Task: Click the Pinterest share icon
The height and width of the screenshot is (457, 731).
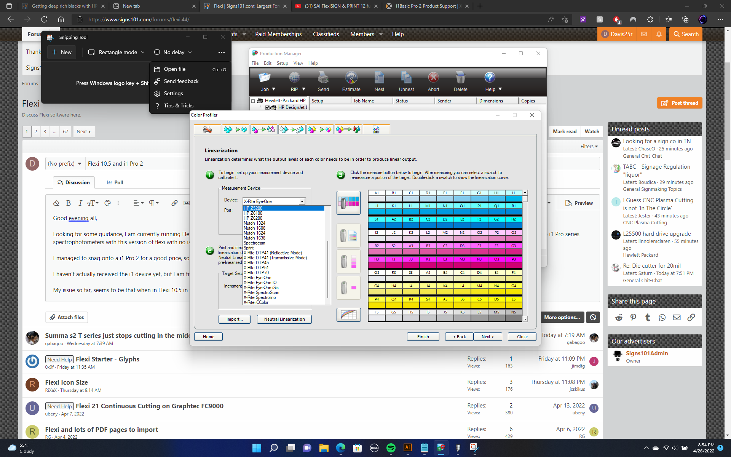Action: click(x=633, y=317)
